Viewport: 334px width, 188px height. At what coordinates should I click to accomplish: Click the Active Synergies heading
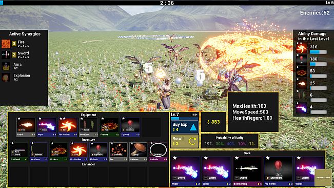pos(25,34)
